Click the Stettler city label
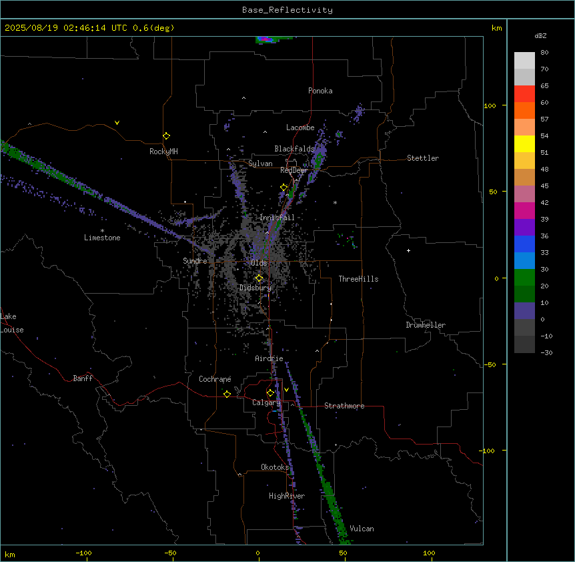Viewport: 575px width, 562px height. [x=423, y=158]
